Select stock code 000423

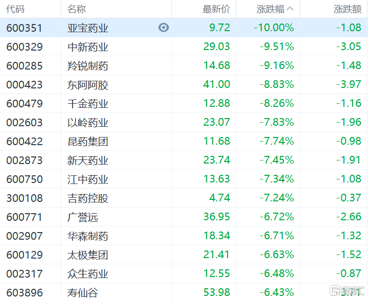tap(24, 85)
